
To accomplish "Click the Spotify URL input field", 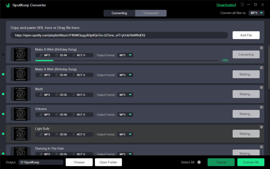I will coord(119,35).
